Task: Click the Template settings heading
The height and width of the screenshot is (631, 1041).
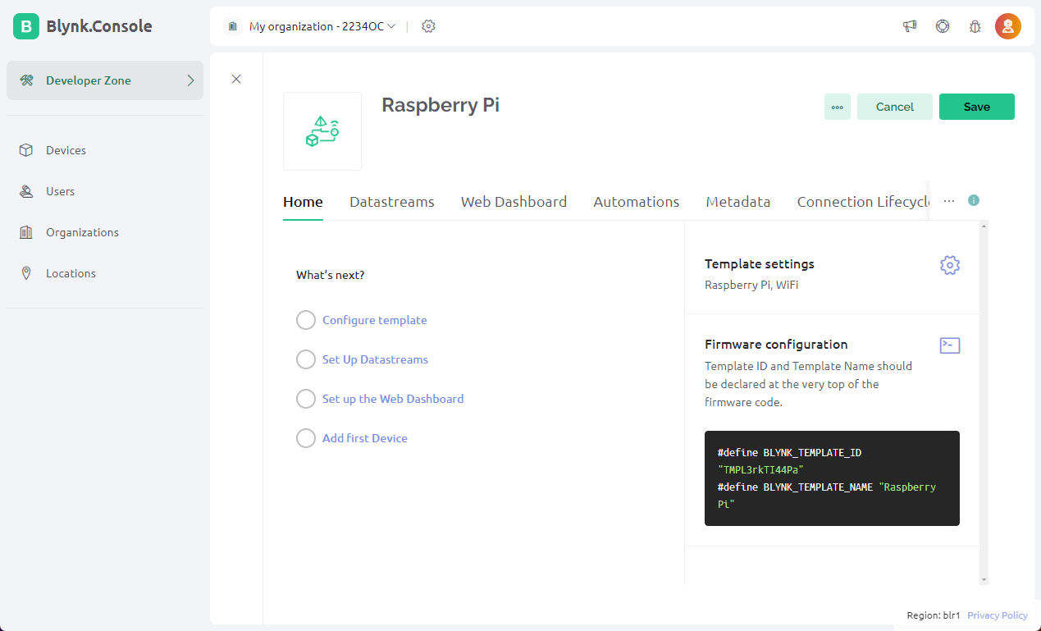Action: (x=760, y=264)
